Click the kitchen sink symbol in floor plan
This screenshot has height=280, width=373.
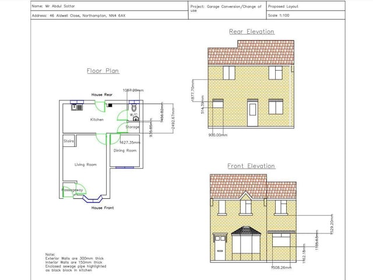(x=76, y=107)
